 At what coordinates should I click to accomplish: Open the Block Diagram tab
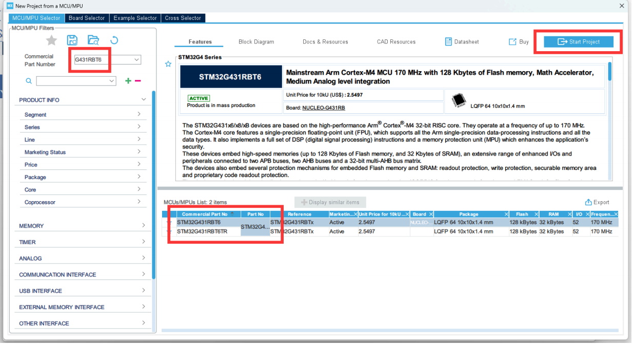pyautogui.click(x=256, y=42)
